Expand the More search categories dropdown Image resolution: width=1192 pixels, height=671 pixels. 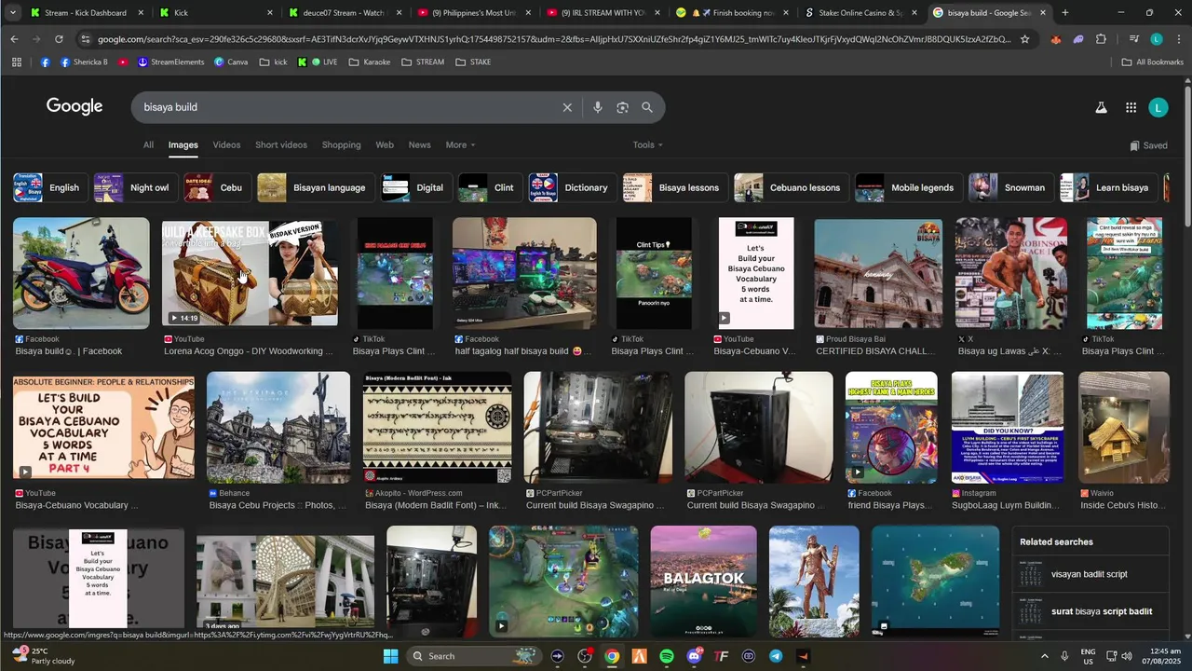pyautogui.click(x=460, y=144)
